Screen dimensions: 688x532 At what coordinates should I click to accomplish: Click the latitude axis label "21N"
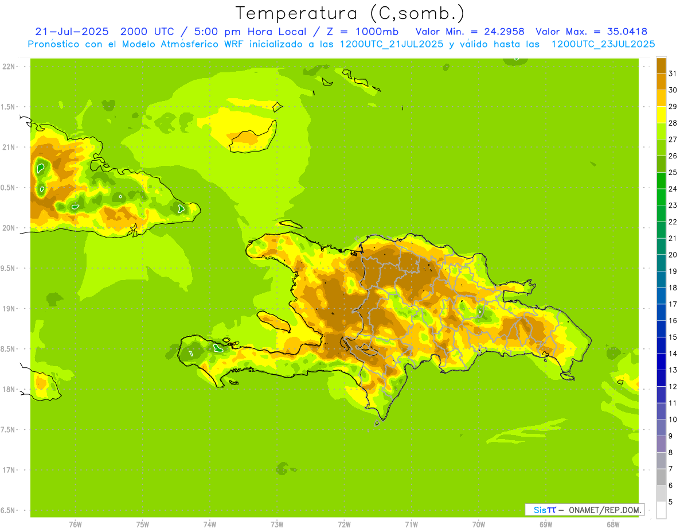(9, 147)
